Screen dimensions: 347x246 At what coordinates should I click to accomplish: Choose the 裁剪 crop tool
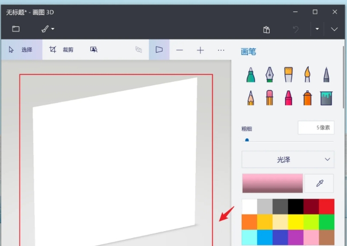point(61,50)
